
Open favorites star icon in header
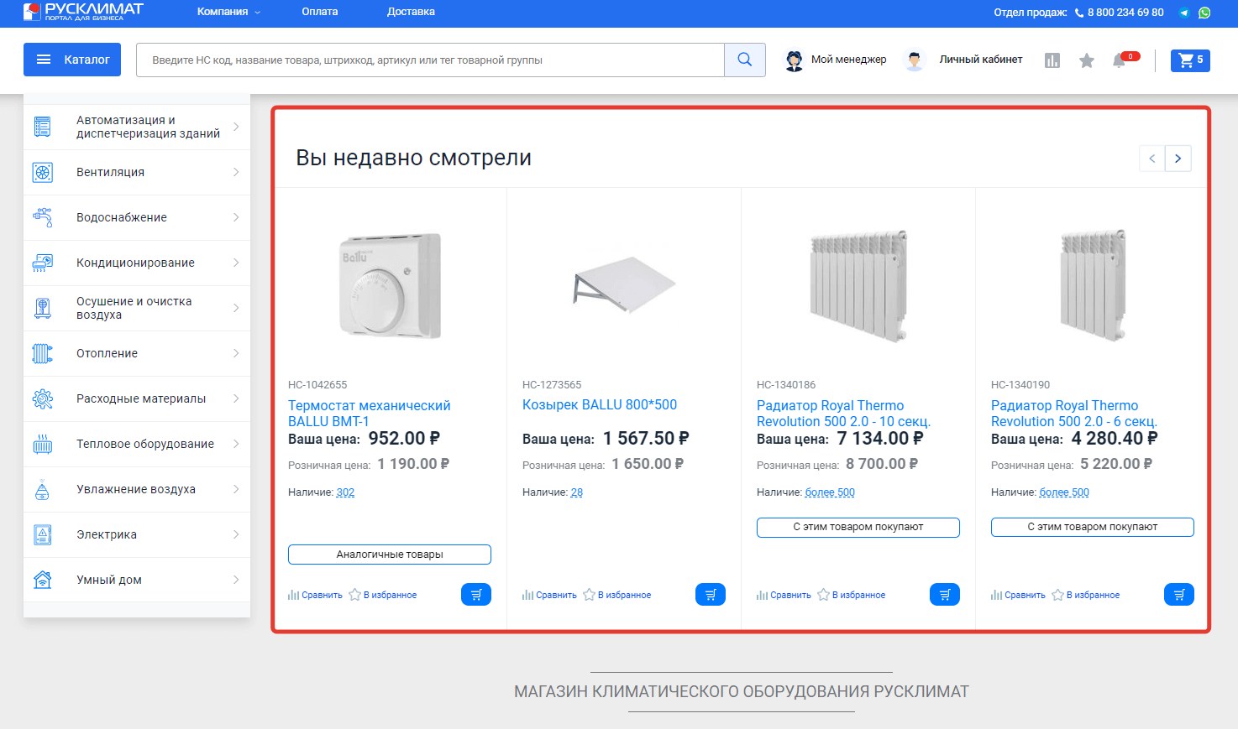point(1087,60)
